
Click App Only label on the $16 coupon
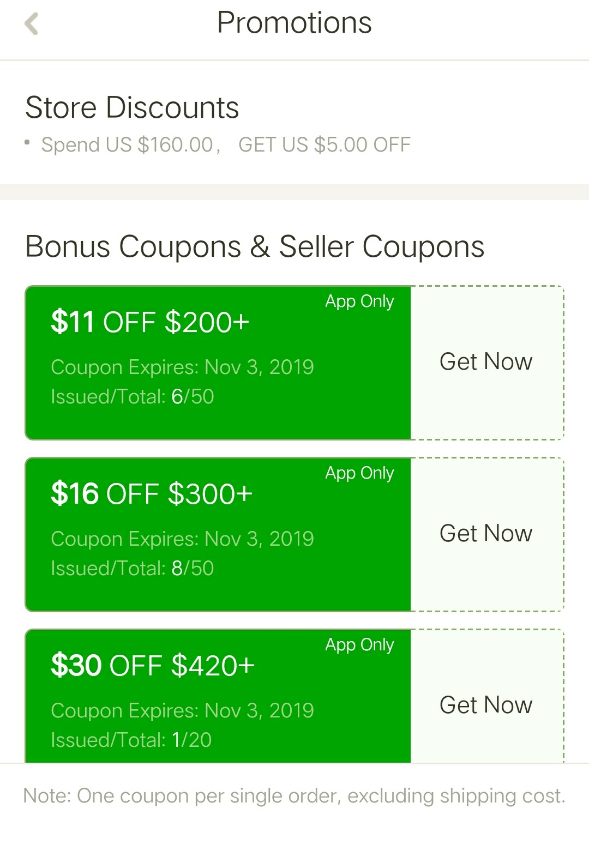tap(359, 473)
